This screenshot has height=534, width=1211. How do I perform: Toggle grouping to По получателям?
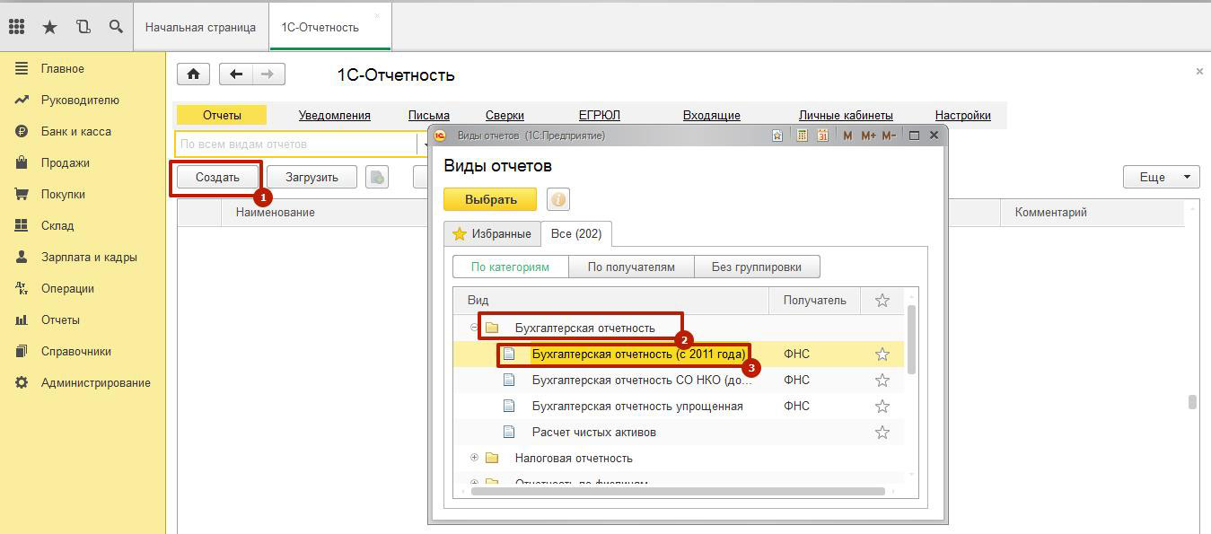[x=630, y=267]
